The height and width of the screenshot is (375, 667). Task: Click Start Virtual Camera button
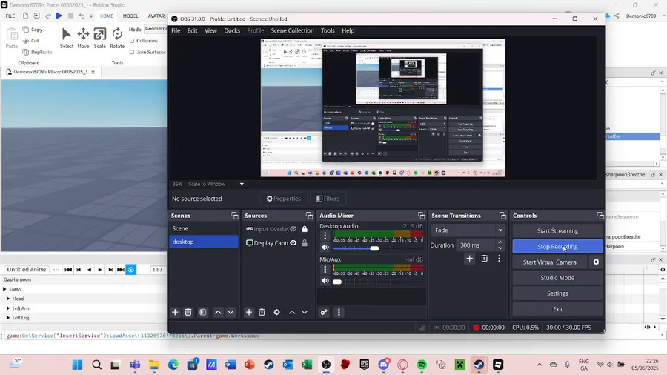pos(550,262)
